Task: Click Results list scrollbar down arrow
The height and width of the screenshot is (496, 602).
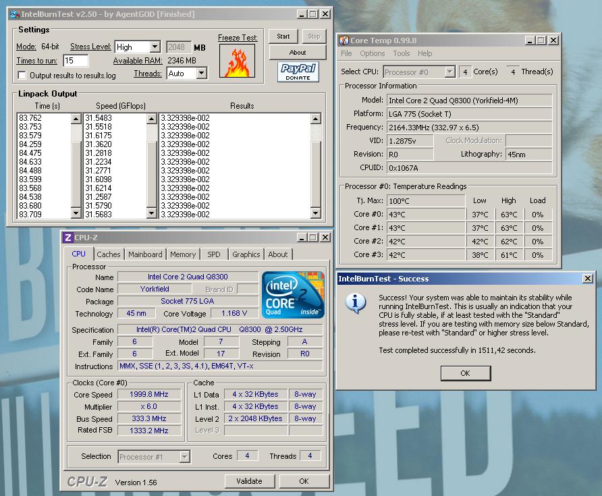Action: pyautogui.click(x=316, y=213)
